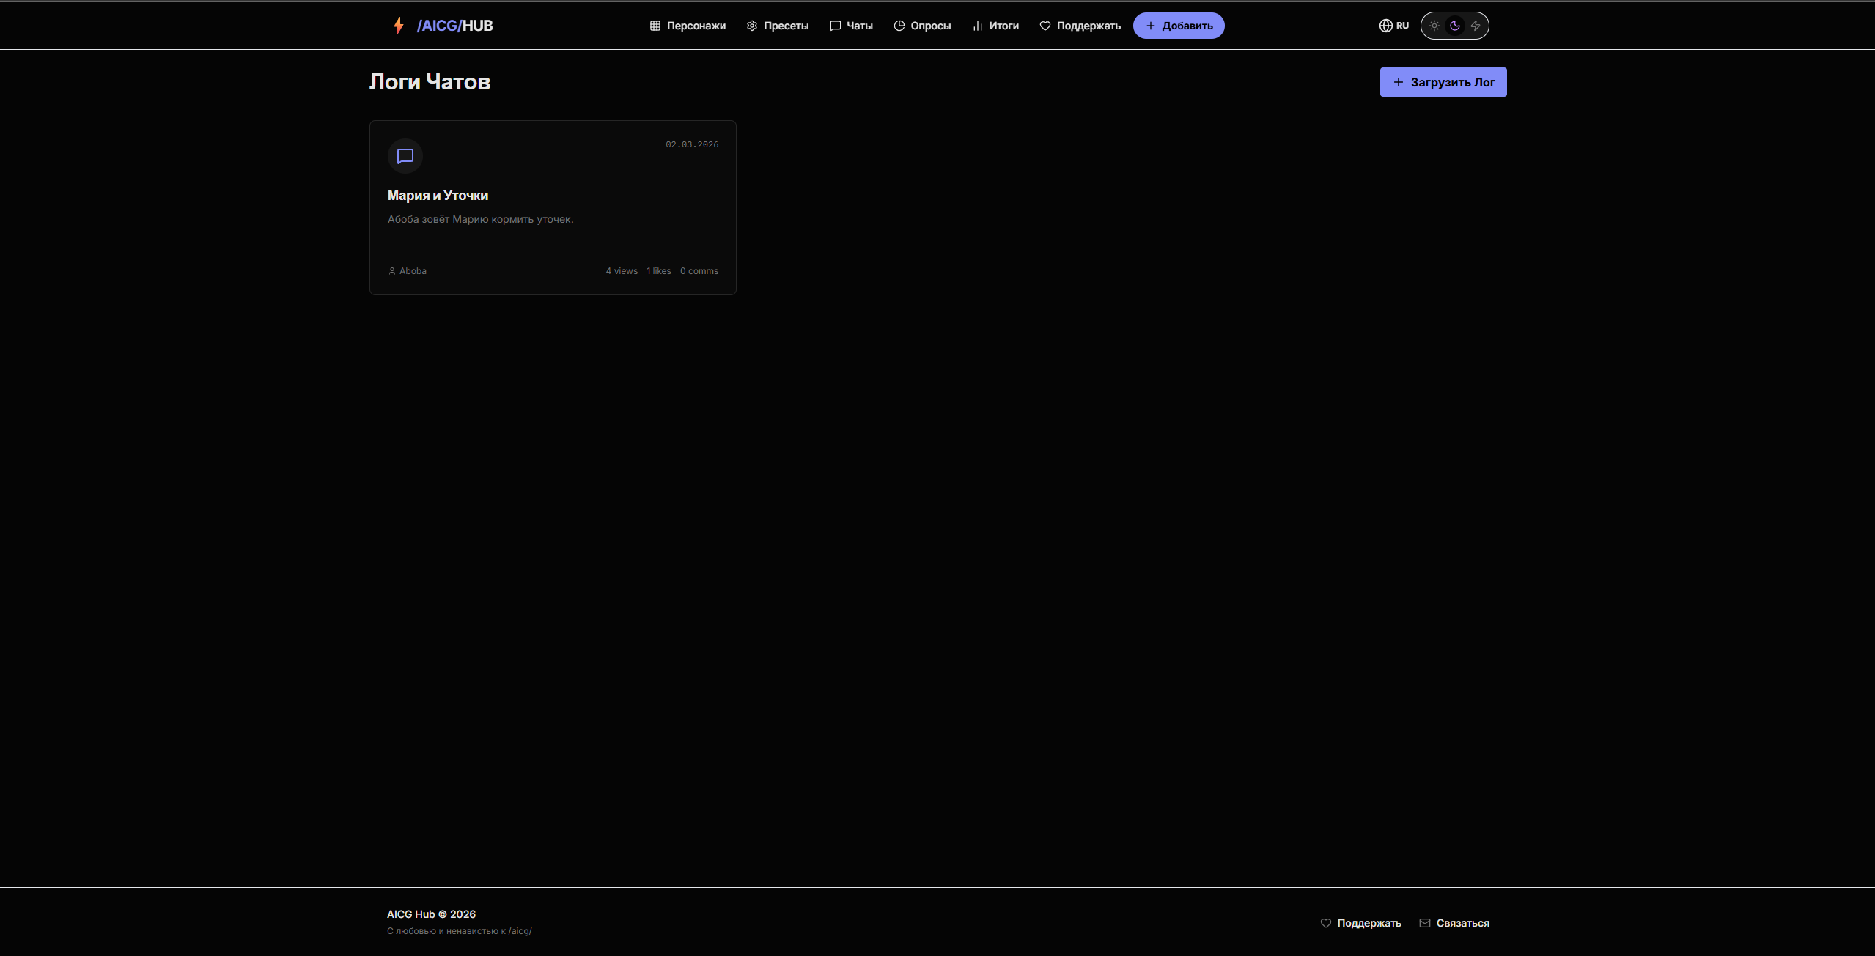Select the dark moon theme
The width and height of the screenshot is (1875, 956).
[x=1455, y=26]
